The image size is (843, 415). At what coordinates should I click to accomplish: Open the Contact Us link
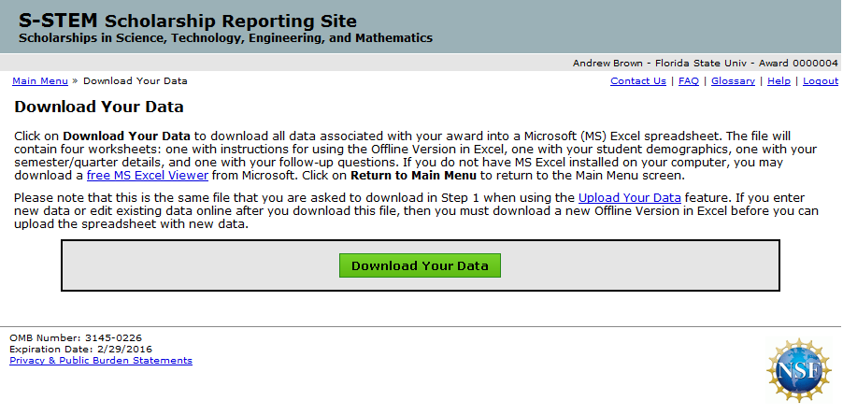(637, 81)
